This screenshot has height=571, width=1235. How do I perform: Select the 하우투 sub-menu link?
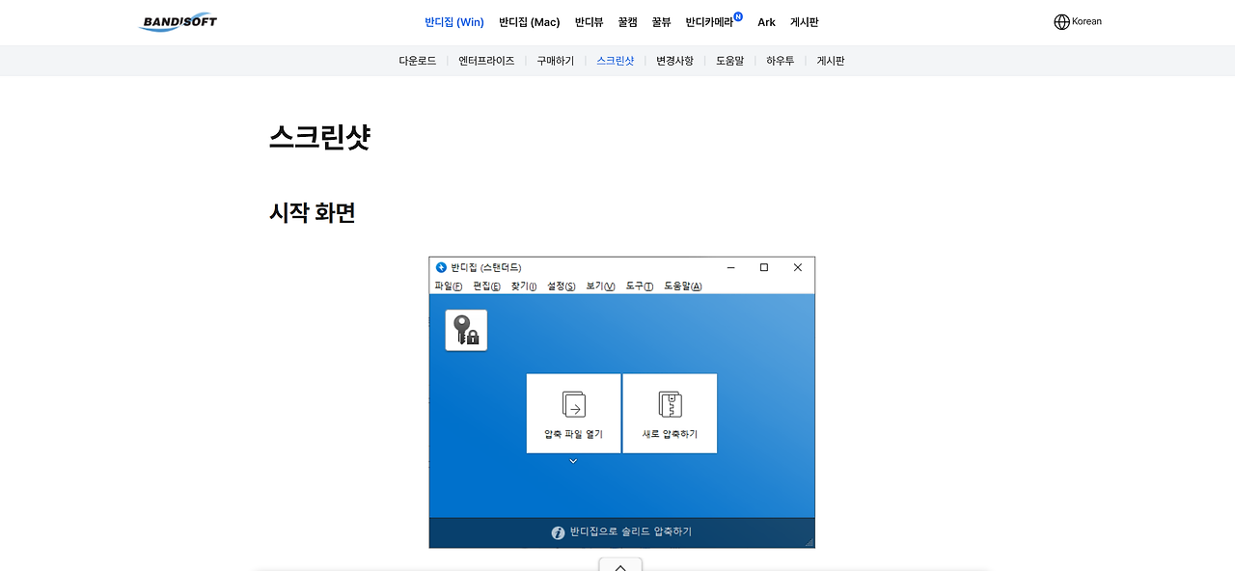click(780, 61)
